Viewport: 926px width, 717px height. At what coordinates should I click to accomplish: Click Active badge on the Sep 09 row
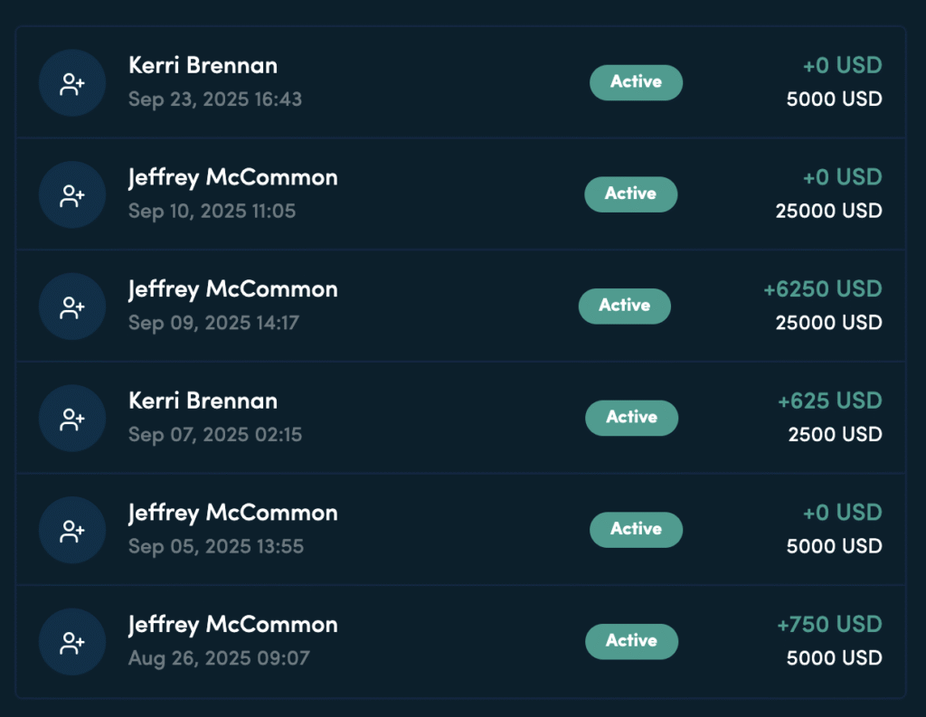[x=625, y=306]
